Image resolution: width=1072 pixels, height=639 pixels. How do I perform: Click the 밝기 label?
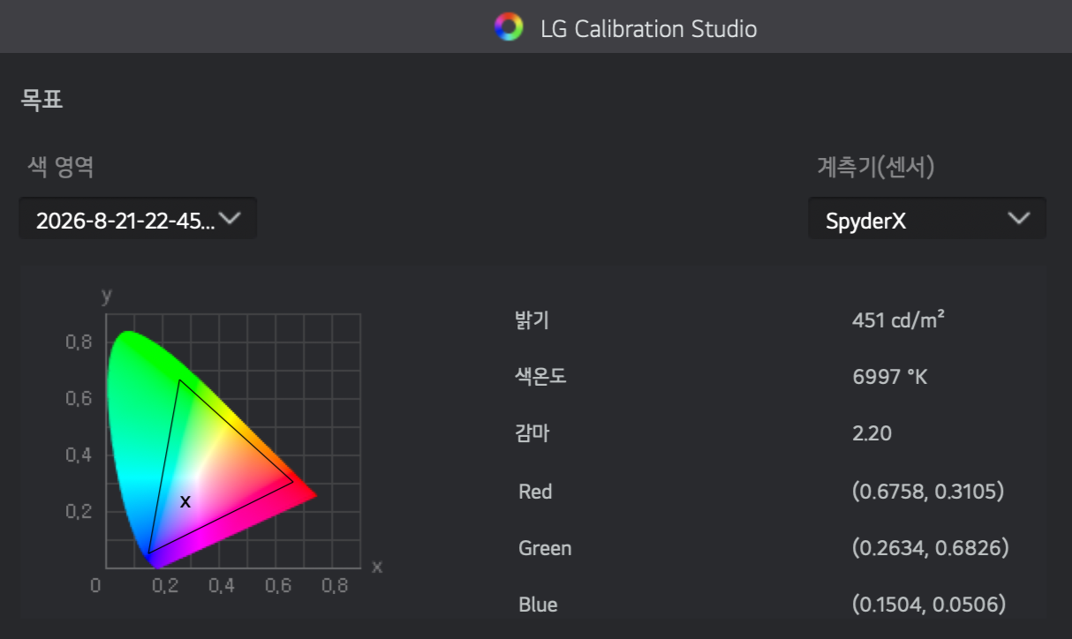tap(532, 320)
